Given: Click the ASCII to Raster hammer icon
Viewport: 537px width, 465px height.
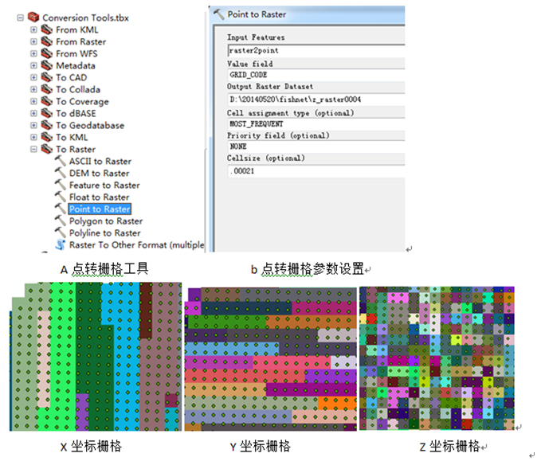Looking at the screenshot, I should pos(61,161).
